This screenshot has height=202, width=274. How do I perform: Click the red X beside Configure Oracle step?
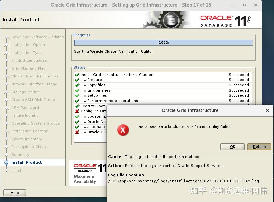[x=77, y=111]
